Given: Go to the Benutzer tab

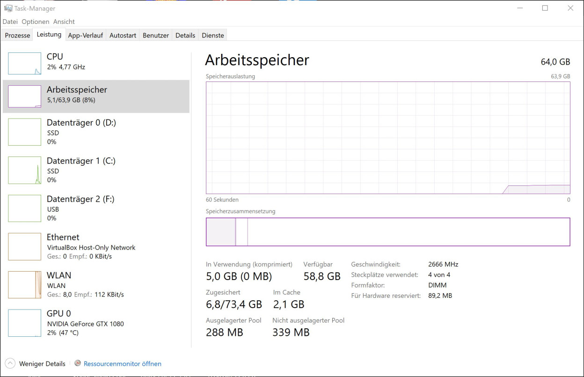Looking at the screenshot, I should point(156,35).
